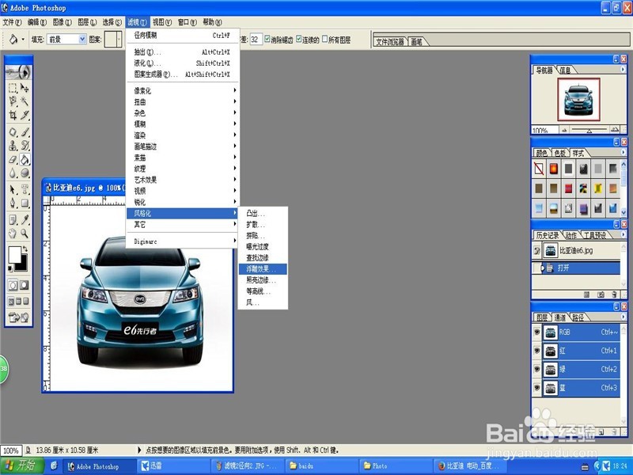Select the Rectangular Marquee tool
The width and height of the screenshot is (633, 475).
point(13,88)
